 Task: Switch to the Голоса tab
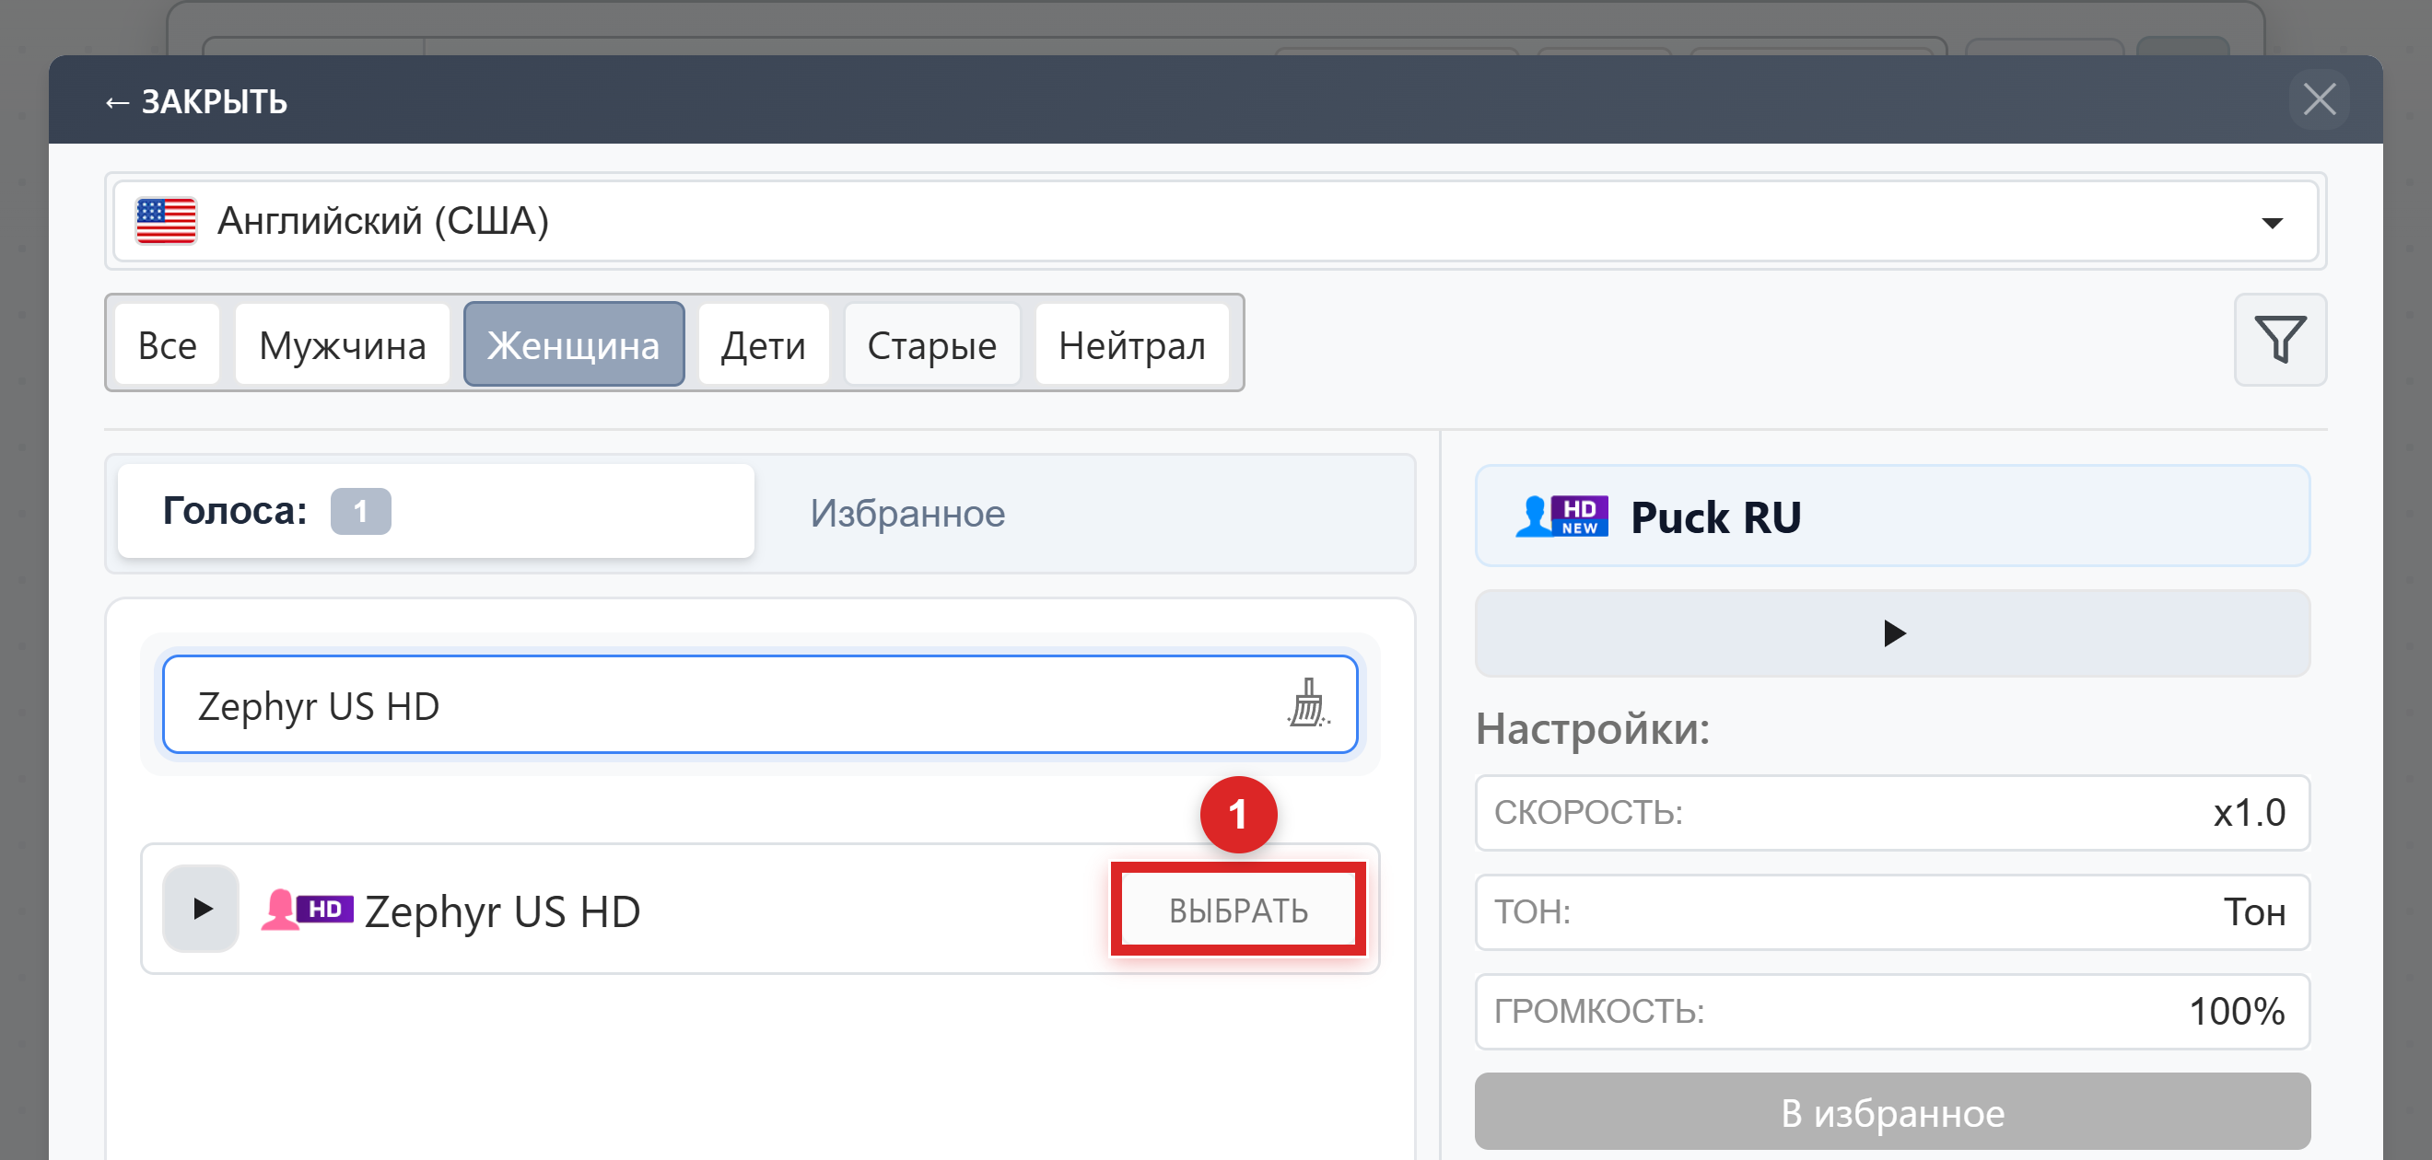click(435, 511)
